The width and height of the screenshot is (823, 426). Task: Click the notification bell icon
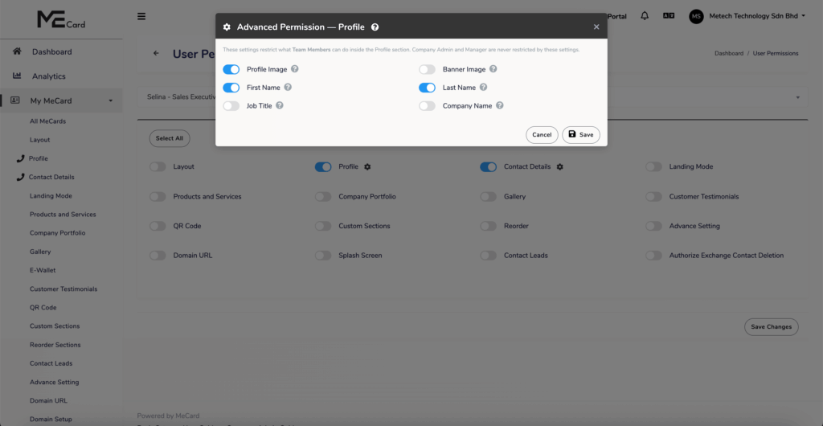(645, 16)
